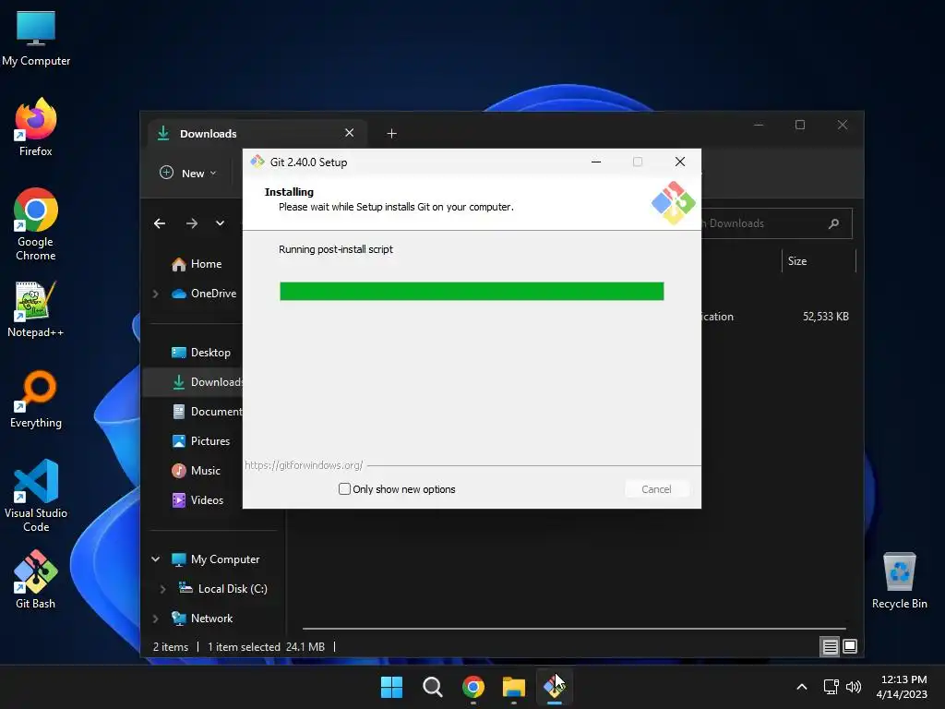Go back in File Explorer

(160, 223)
